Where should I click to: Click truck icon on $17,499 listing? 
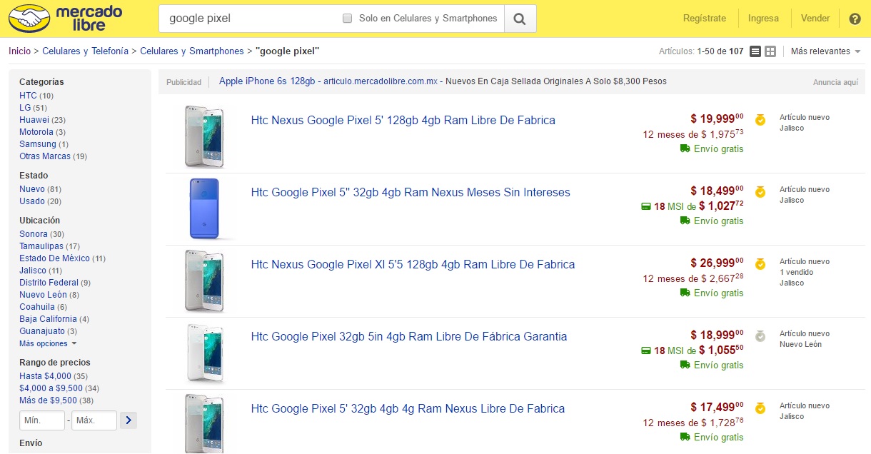point(685,437)
